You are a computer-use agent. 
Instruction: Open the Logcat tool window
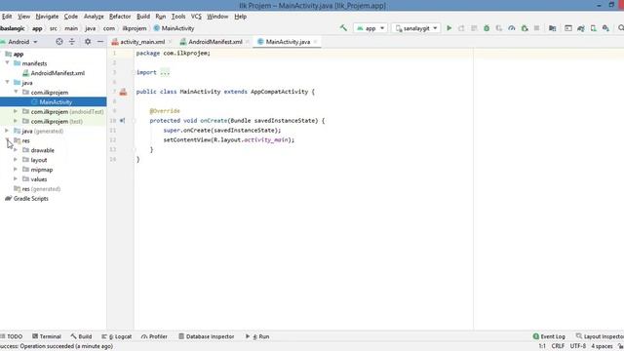[117, 336]
